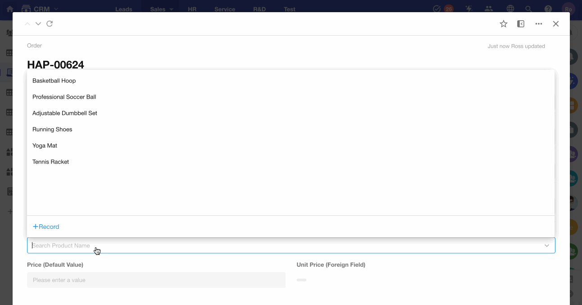Toggle the record side panel icon
This screenshot has width=582, height=305.
pyautogui.click(x=521, y=24)
